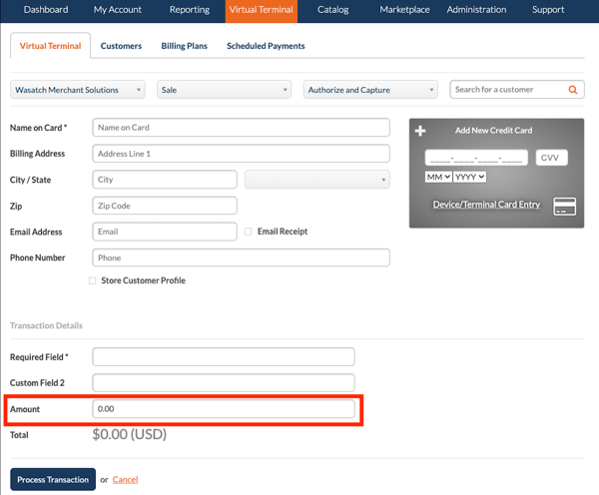Click the Zip Code field
The image size is (599, 495).
[165, 206]
